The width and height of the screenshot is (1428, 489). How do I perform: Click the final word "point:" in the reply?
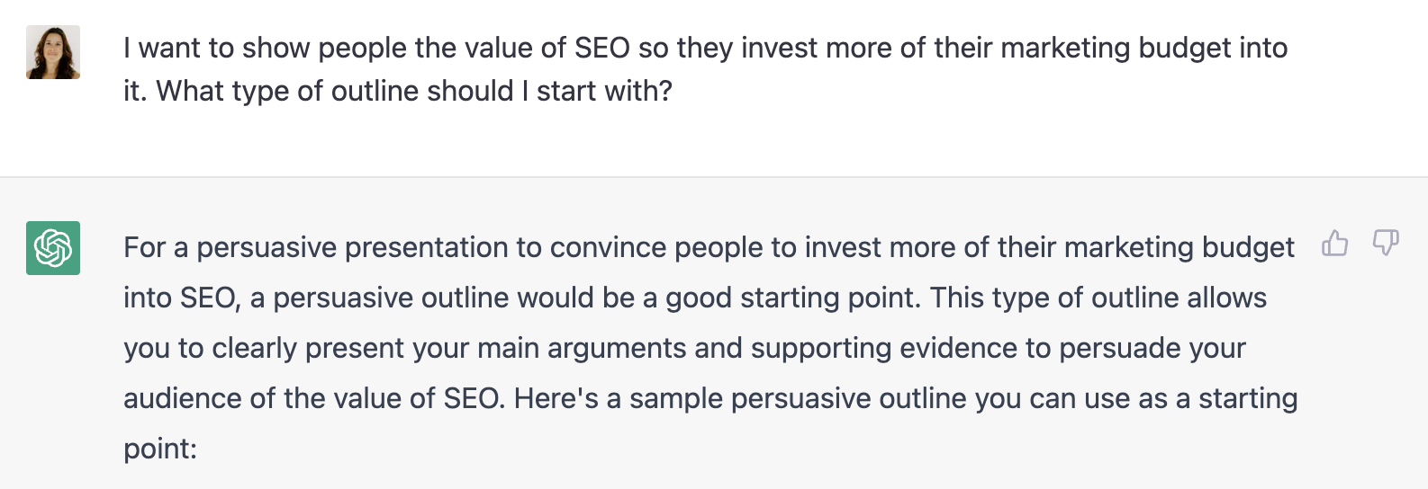160,449
